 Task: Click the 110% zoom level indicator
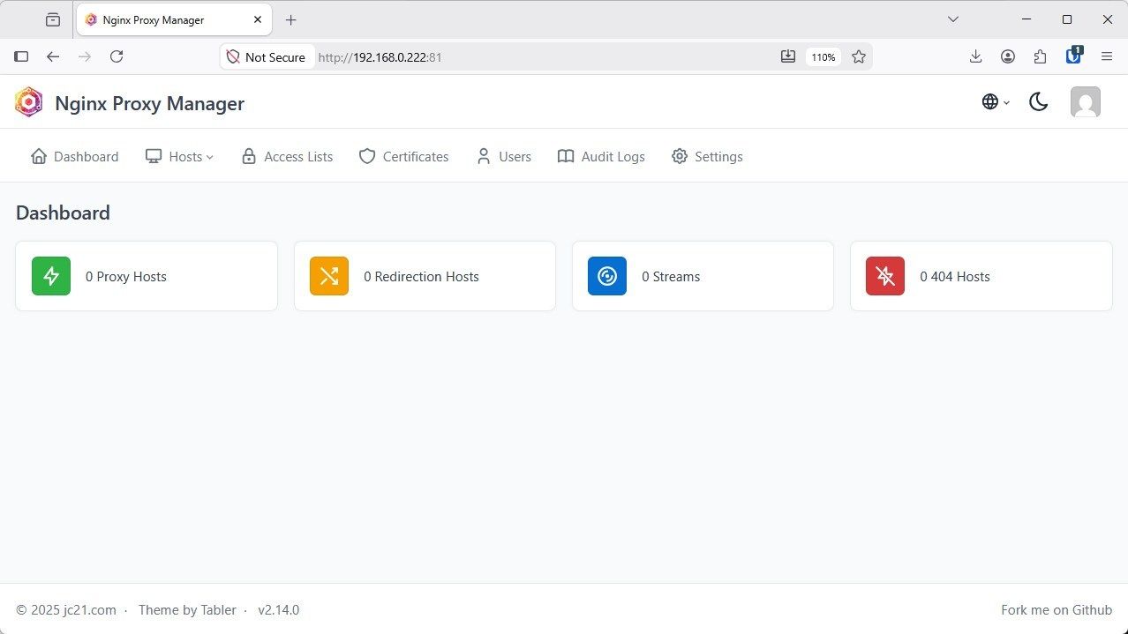(823, 56)
